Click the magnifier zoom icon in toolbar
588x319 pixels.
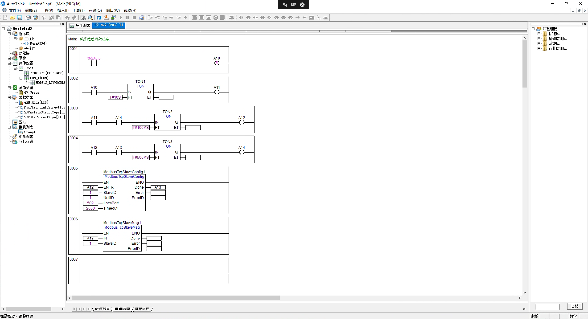pyautogui.click(x=90, y=18)
